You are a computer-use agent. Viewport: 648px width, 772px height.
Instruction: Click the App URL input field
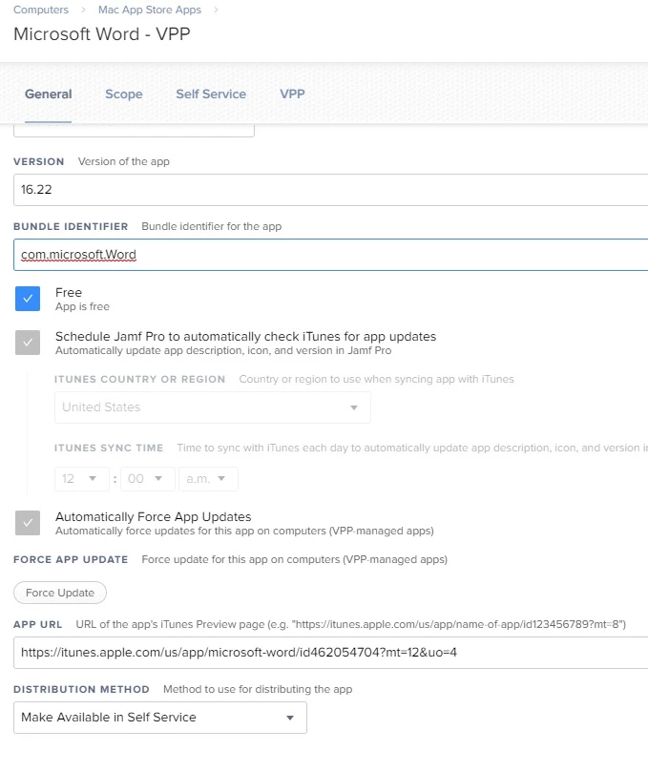[330, 653]
